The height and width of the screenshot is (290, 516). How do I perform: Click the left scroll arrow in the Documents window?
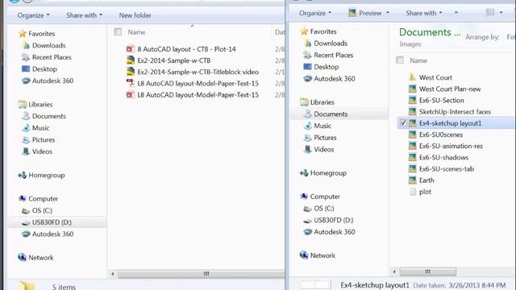(x=394, y=271)
